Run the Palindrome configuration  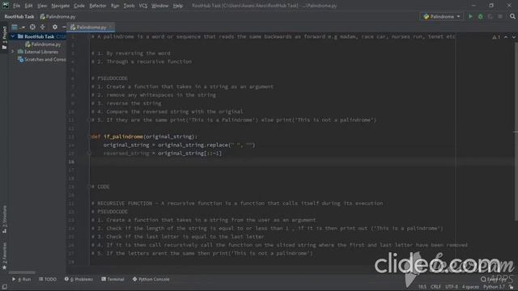coord(470,16)
